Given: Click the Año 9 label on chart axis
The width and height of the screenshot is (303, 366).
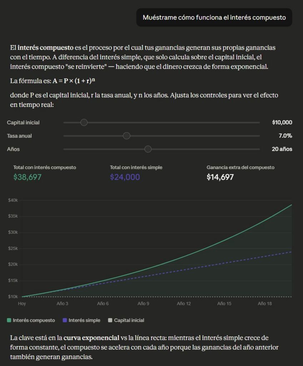Looking at the screenshot, I should 143,303.
